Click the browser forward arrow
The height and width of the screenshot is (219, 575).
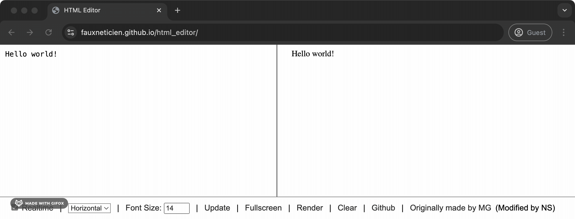click(30, 32)
